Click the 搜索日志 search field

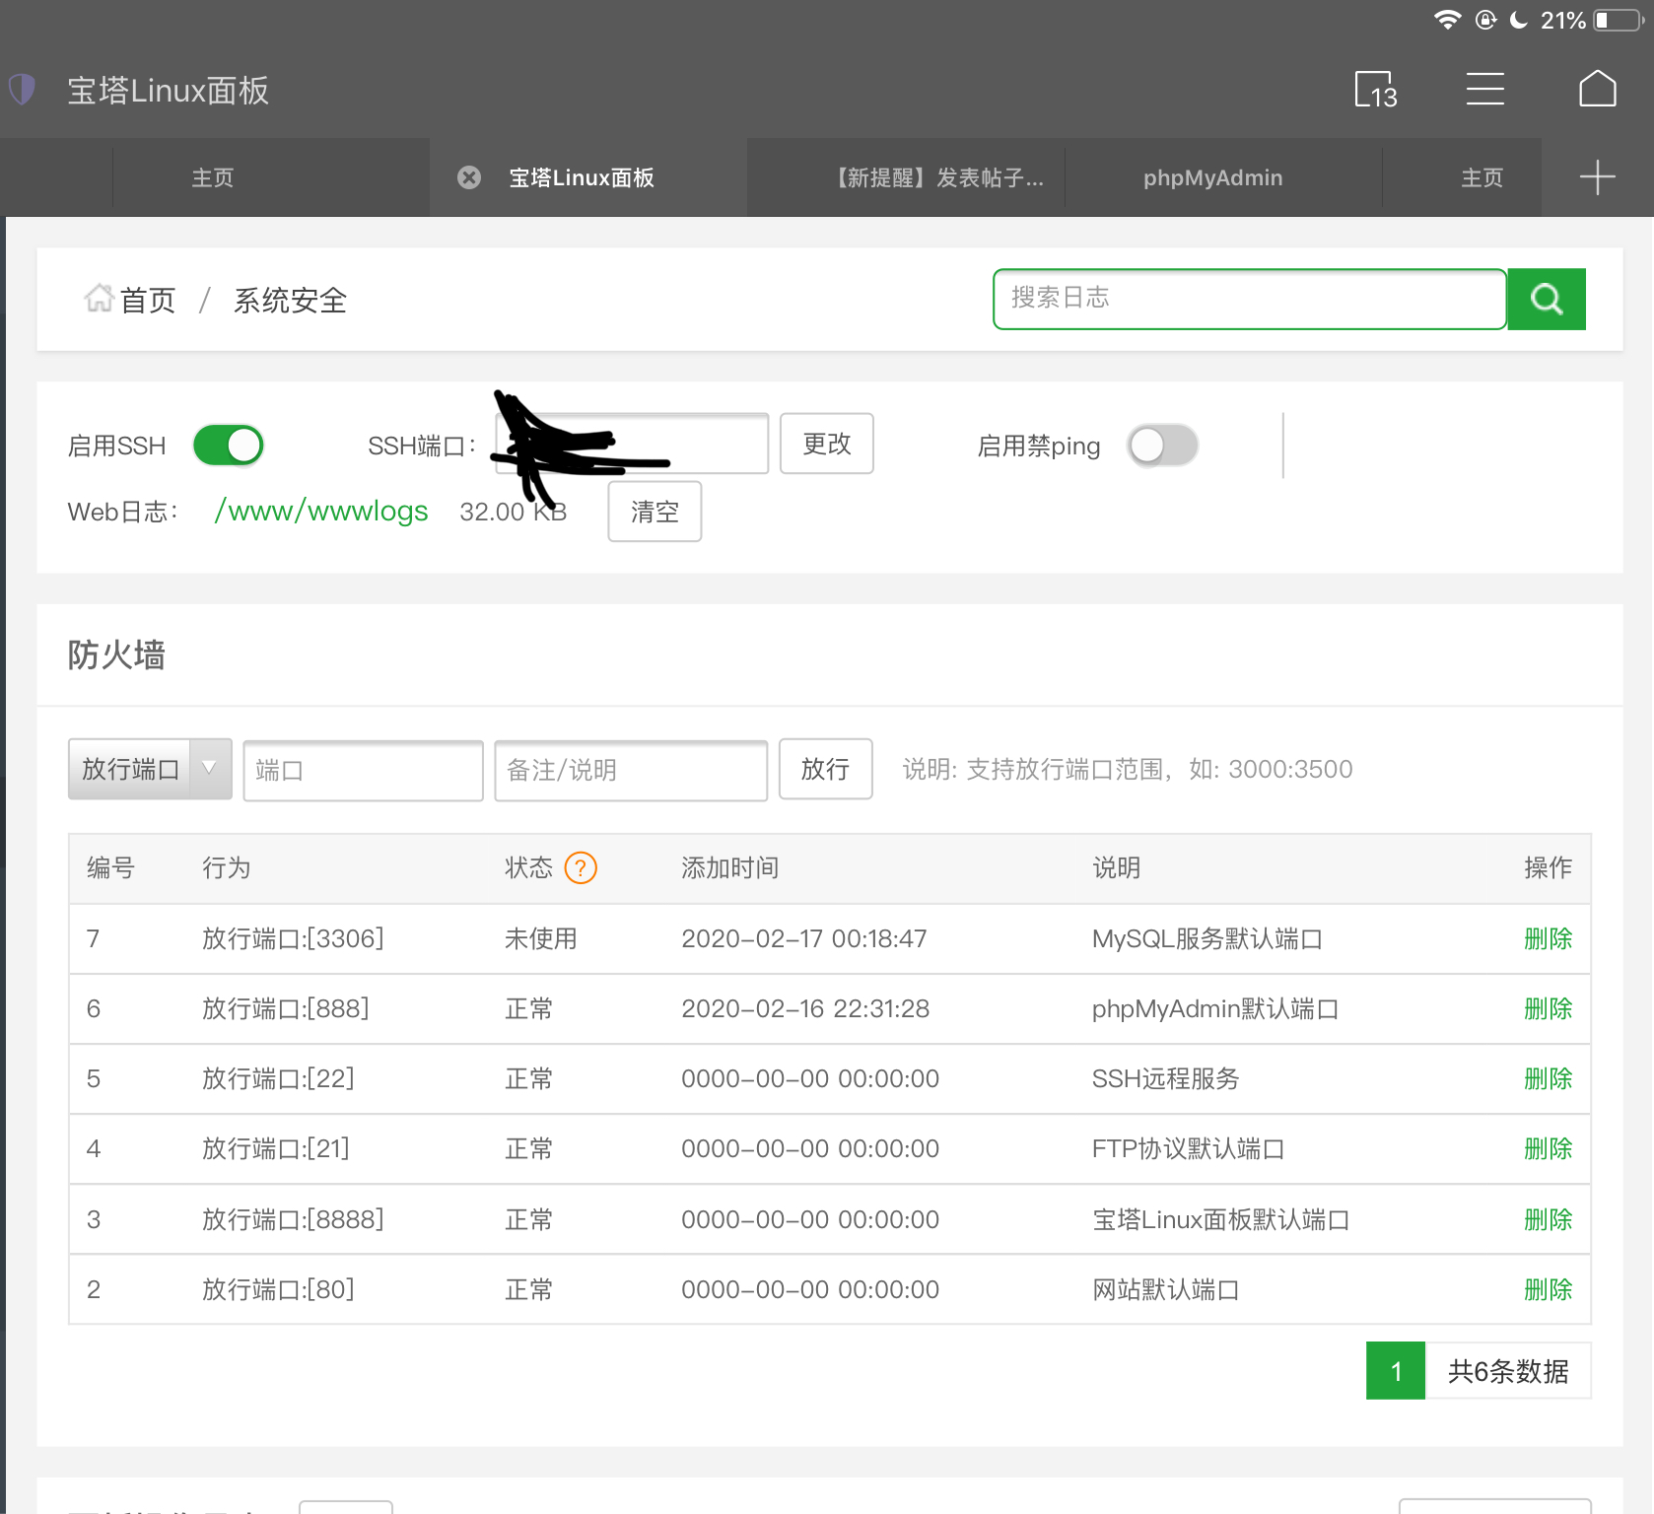coord(1249,299)
